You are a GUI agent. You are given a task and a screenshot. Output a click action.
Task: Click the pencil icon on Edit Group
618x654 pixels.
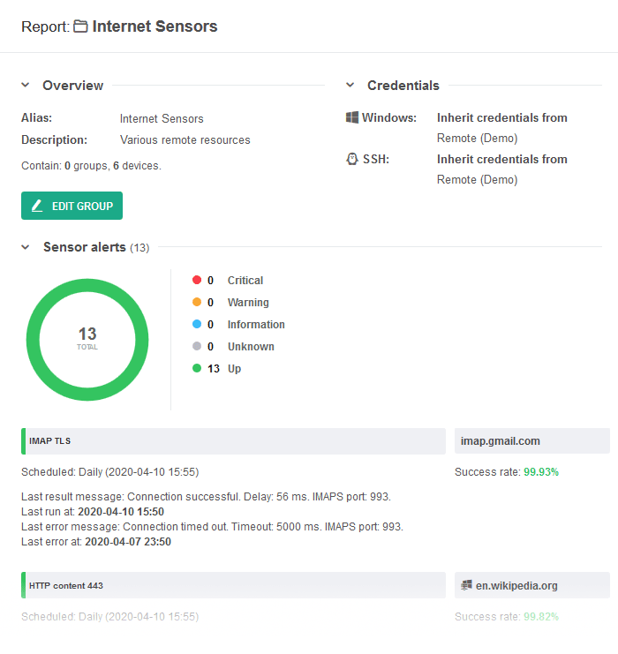coord(37,206)
